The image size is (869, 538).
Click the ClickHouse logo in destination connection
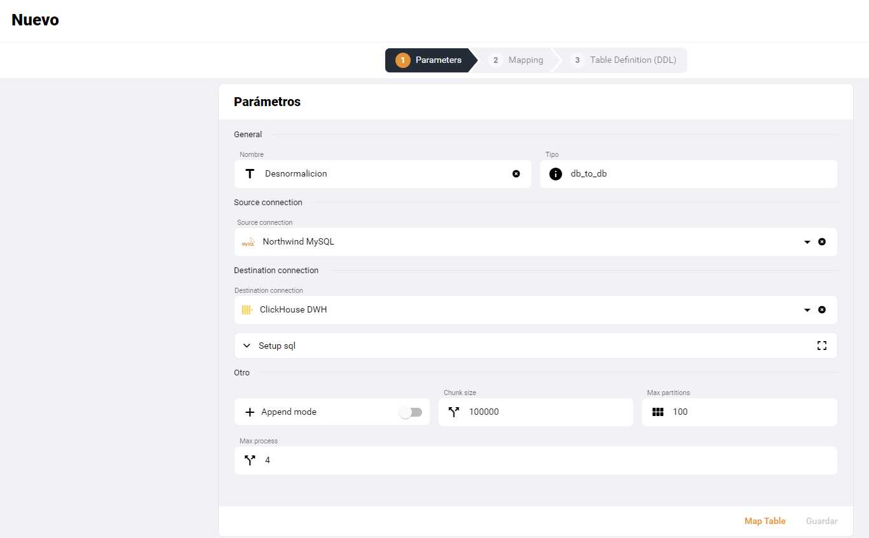(x=247, y=310)
